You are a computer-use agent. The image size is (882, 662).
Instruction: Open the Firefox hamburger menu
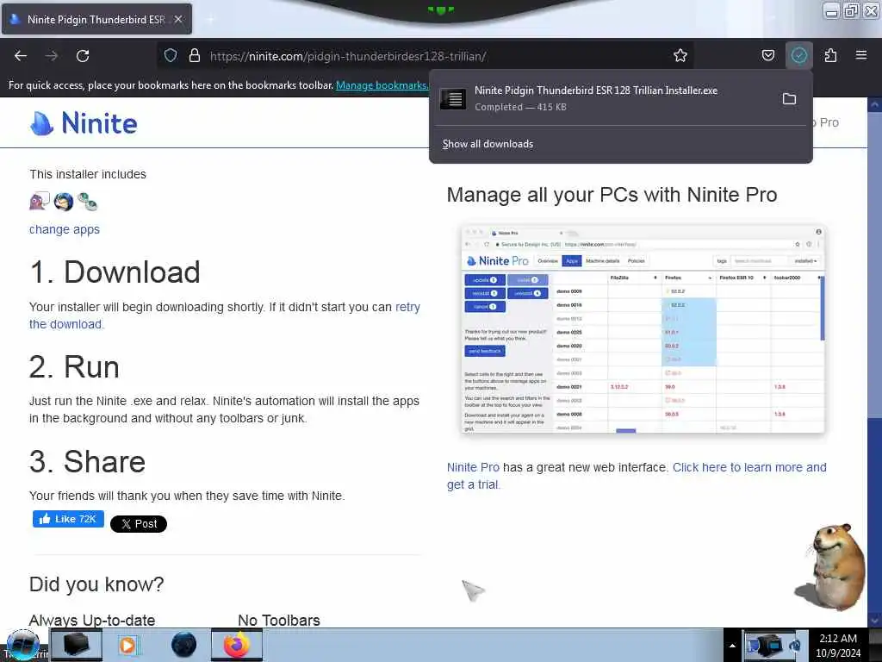coord(860,55)
